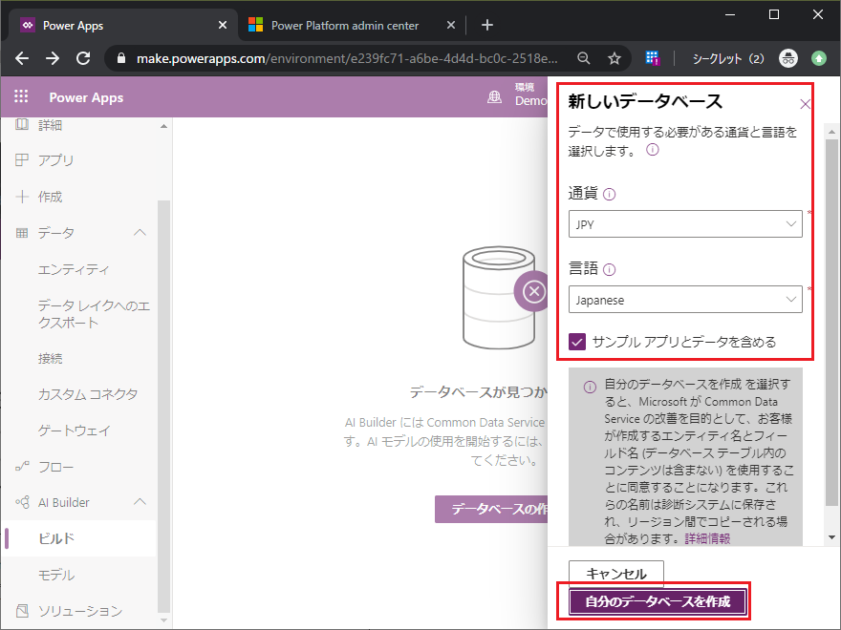Click the AI Builder icon in sidebar

[x=22, y=502]
